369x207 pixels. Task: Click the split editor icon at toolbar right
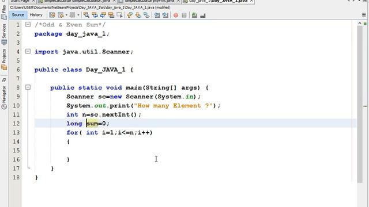click(364, 15)
